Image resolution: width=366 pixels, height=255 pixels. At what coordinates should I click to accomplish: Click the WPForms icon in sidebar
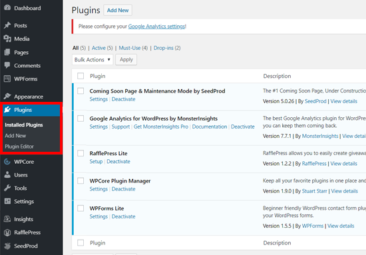[x=7, y=79]
